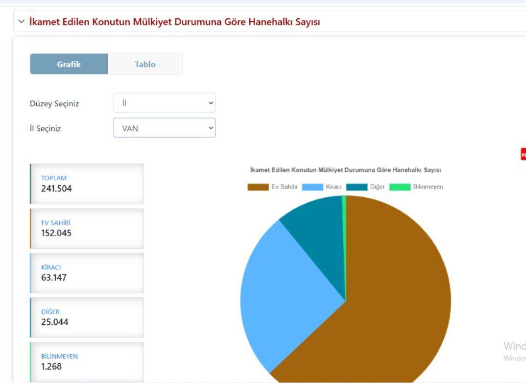This screenshot has height=383, width=526.
Task: Click the Düzey Seçiniz label
Action: coord(54,104)
